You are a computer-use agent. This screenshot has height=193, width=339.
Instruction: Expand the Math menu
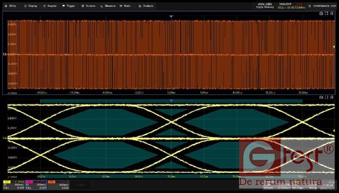coord(125,6)
